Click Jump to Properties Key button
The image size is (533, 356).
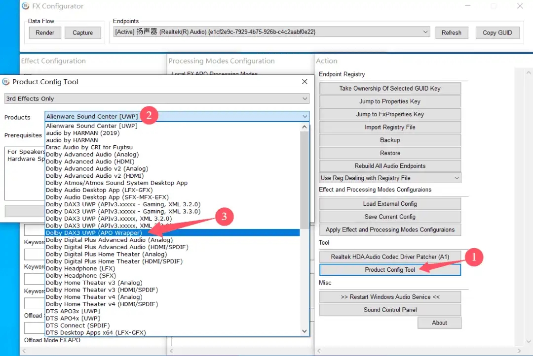pos(390,101)
